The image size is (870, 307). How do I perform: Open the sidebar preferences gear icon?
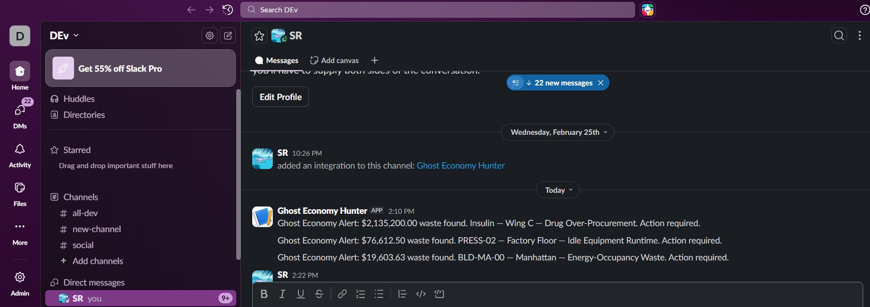(x=210, y=36)
